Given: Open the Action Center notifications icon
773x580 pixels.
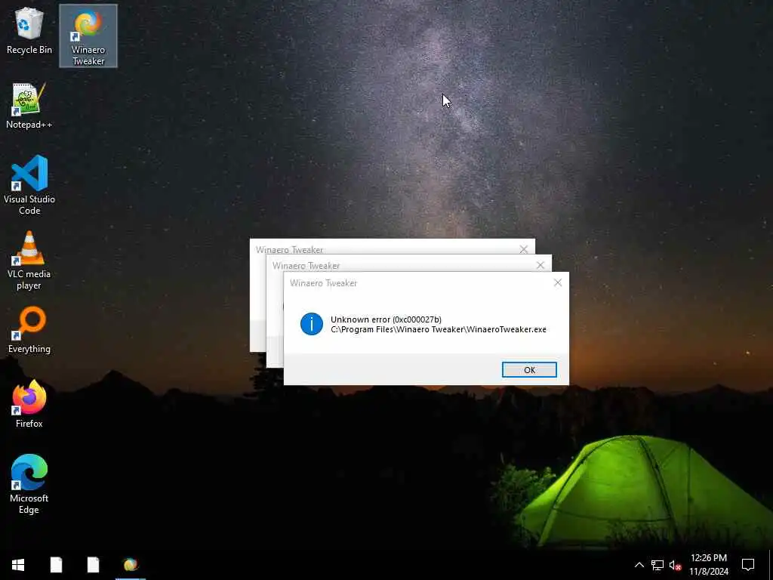Looking at the screenshot, I should coord(748,565).
